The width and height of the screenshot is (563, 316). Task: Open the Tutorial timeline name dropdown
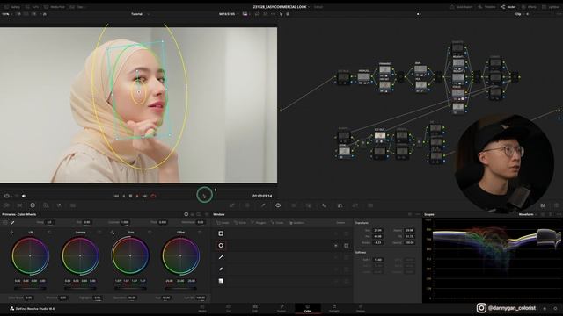pos(140,14)
